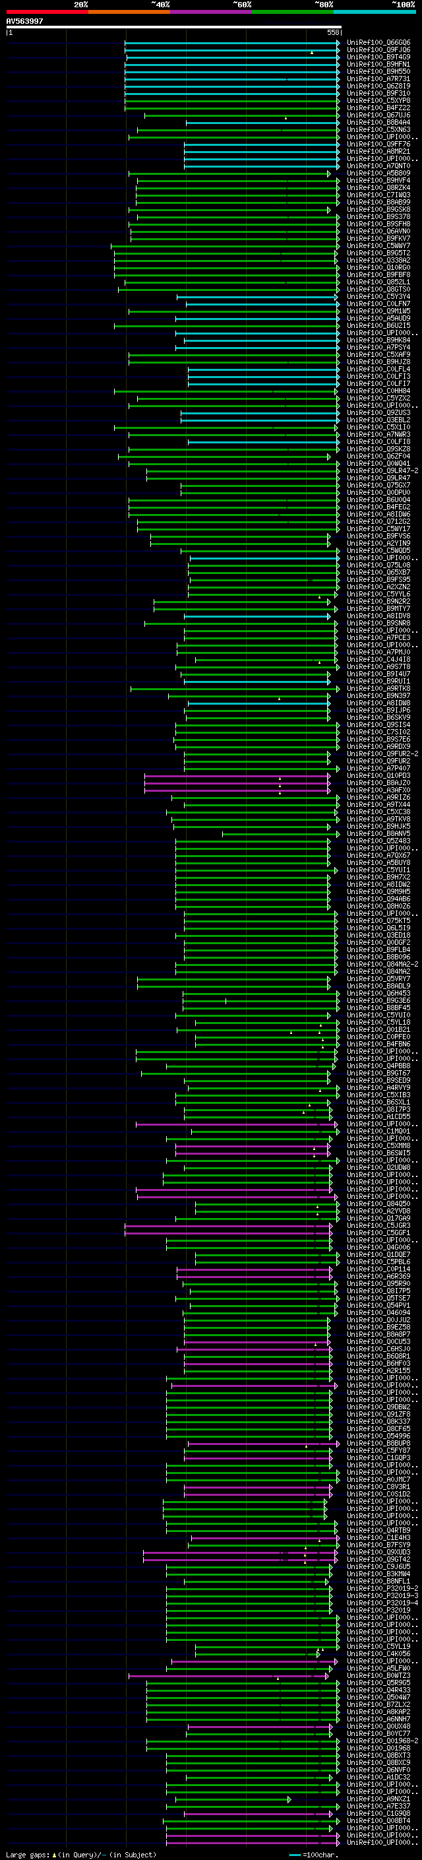Click the cyan alignment bar of UniRef100_B9HFN1

click(231, 64)
